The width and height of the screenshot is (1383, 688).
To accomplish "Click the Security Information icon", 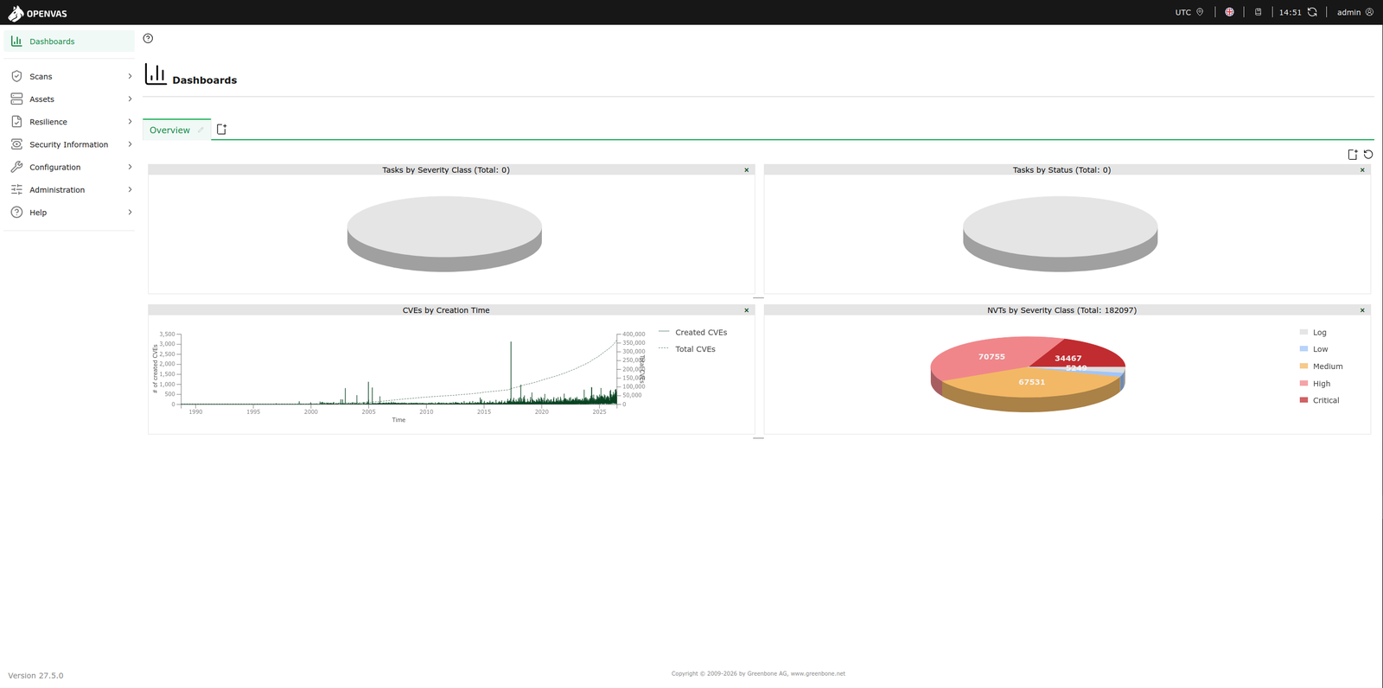I will [x=16, y=144].
